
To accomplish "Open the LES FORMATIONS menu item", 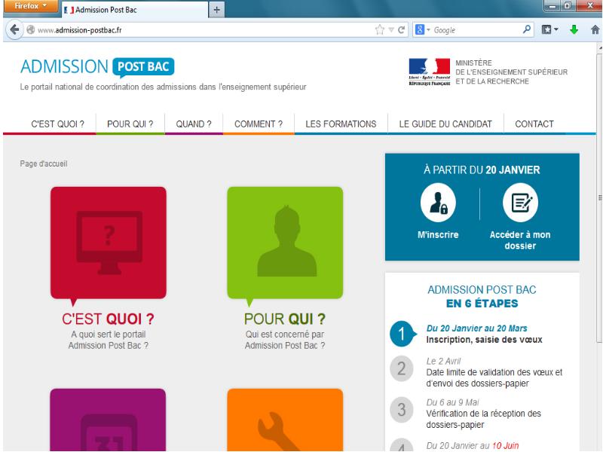I will click(341, 124).
